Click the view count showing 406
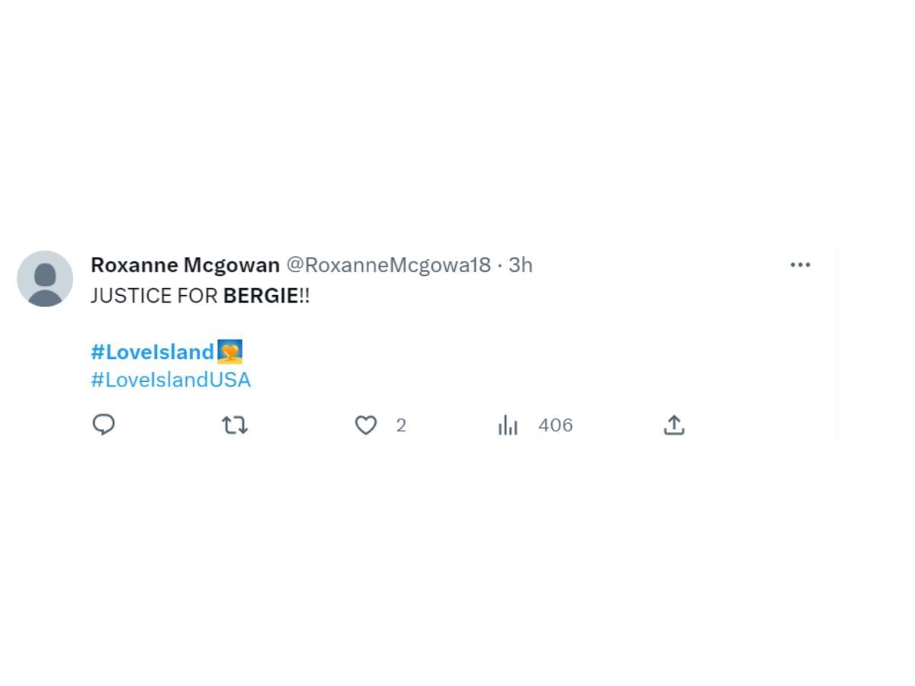The image size is (915, 686). tap(556, 425)
